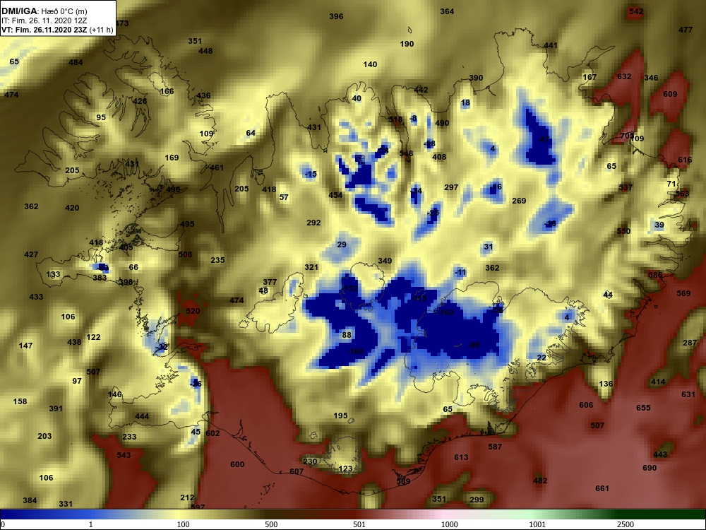
Task: Click the dark green scale segment near 2500
Action: tap(662, 514)
